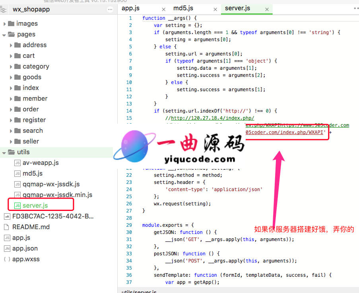Viewport: 359px width, 293px height.
Task: Click the images folder icon
Action: point(11,23)
